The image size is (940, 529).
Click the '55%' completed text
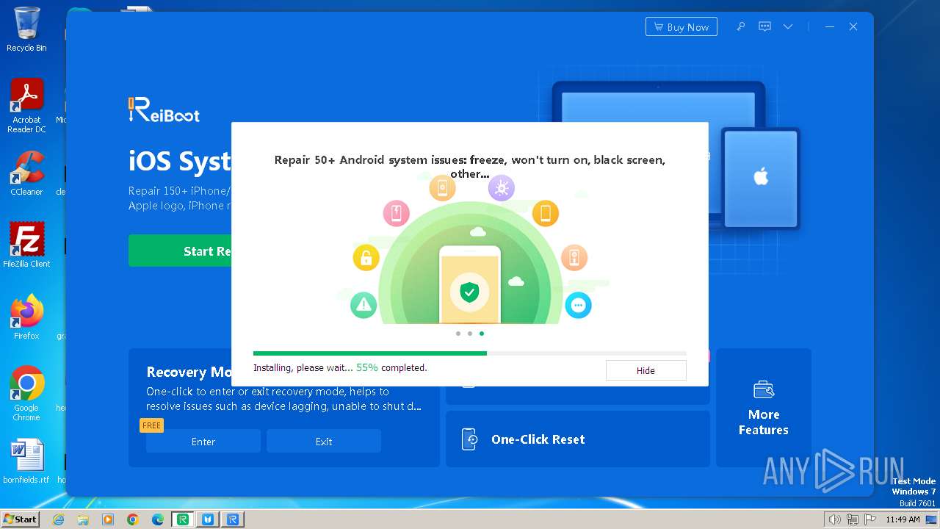tap(367, 367)
